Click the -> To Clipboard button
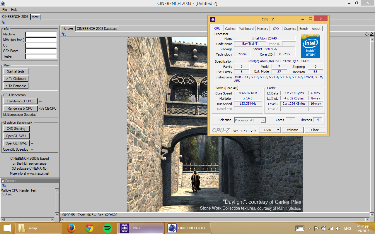Image resolution: width=375 pixels, height=234 pixels. click(16, 79)
